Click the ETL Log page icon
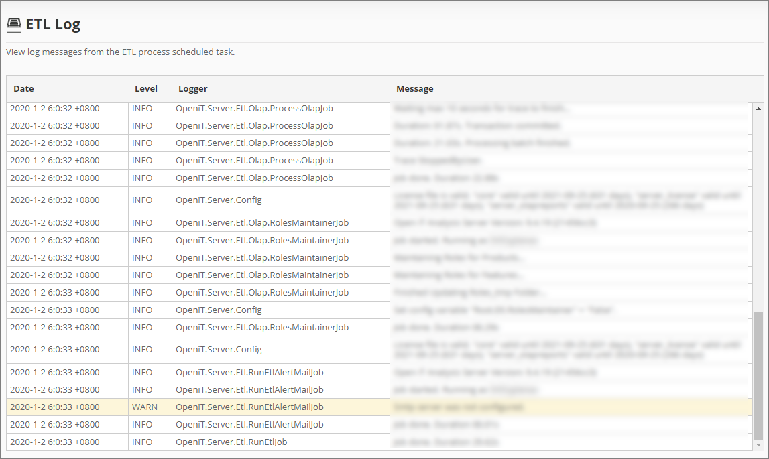Screen dimensions: 769x459 coord(14,25)
